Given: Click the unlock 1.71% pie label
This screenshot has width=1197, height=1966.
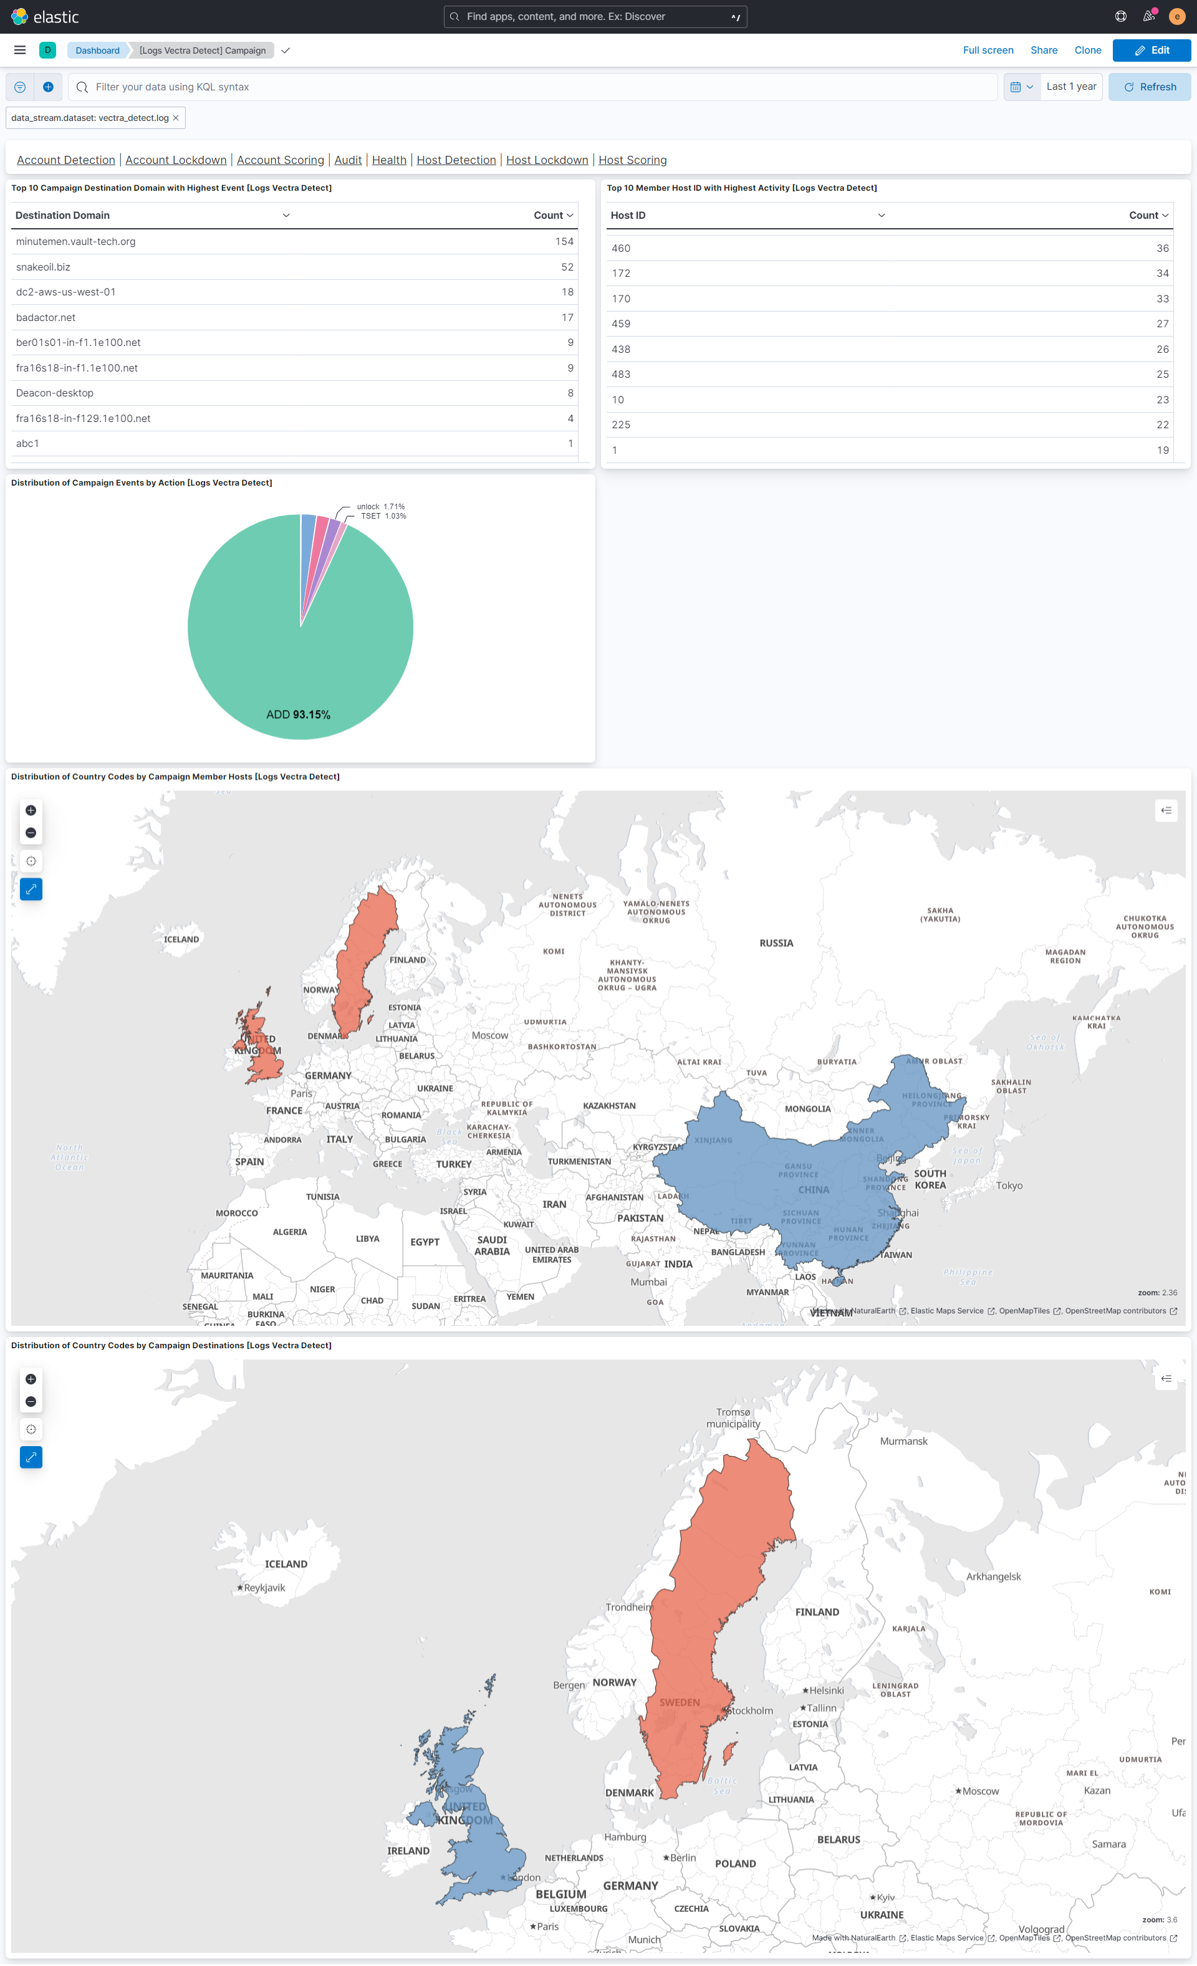Looking at the screenshot, I should 381,507.
